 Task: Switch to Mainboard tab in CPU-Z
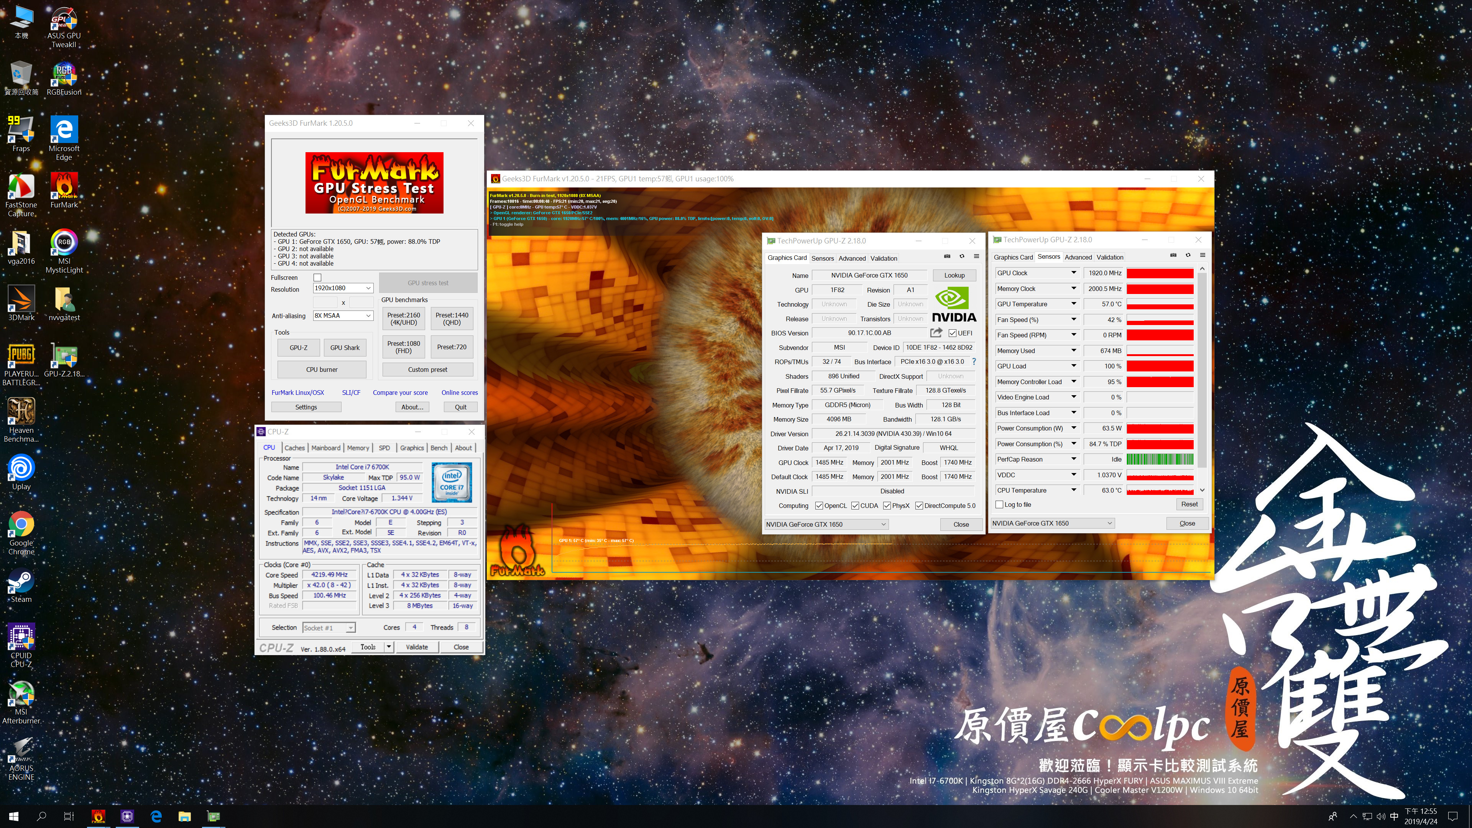coord(326,448)
